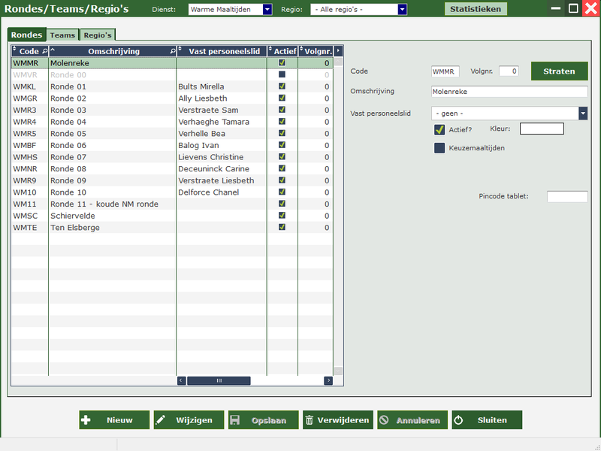Toggle the Actief? checkbox in detail panel
Screen dimensions: 601x451
pos(439,129)
